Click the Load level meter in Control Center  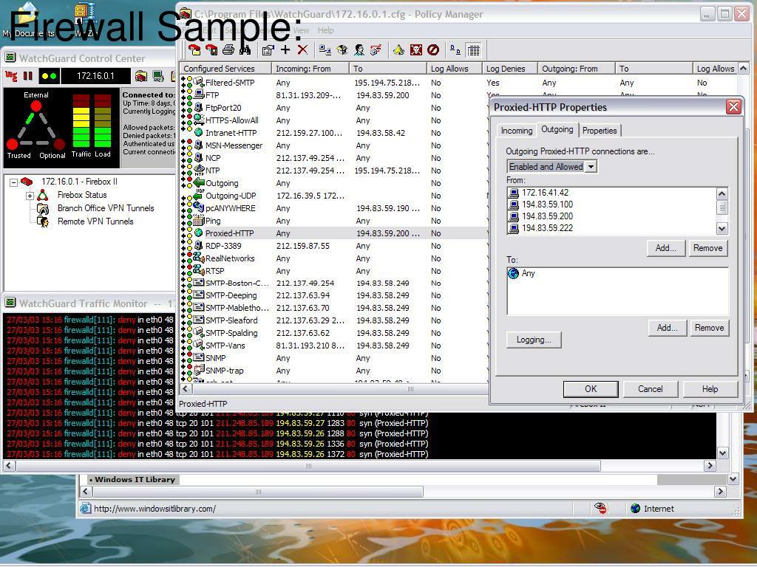coord(102,120)
